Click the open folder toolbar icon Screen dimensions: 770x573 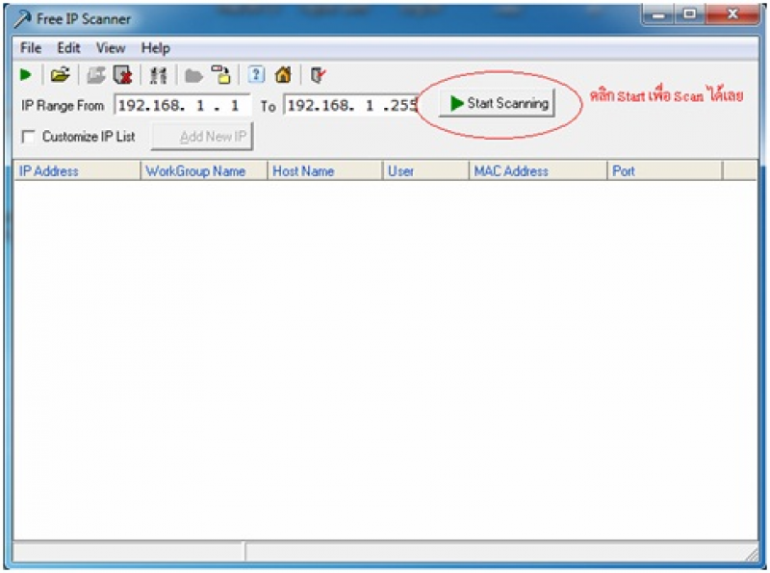tap(61, 75)
